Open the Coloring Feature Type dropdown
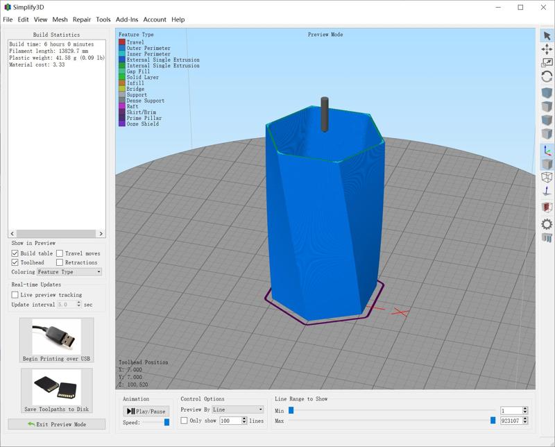The width and height of the screenshot is (555, 447). (x=69, y=272)
